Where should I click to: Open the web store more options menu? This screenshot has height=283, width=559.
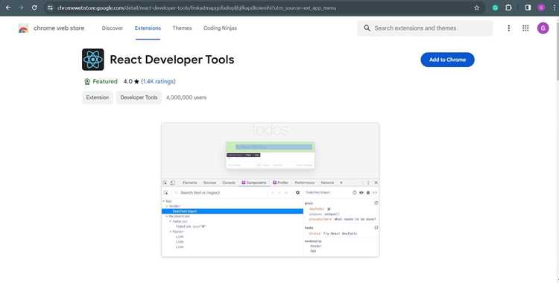tap(509, 28)
